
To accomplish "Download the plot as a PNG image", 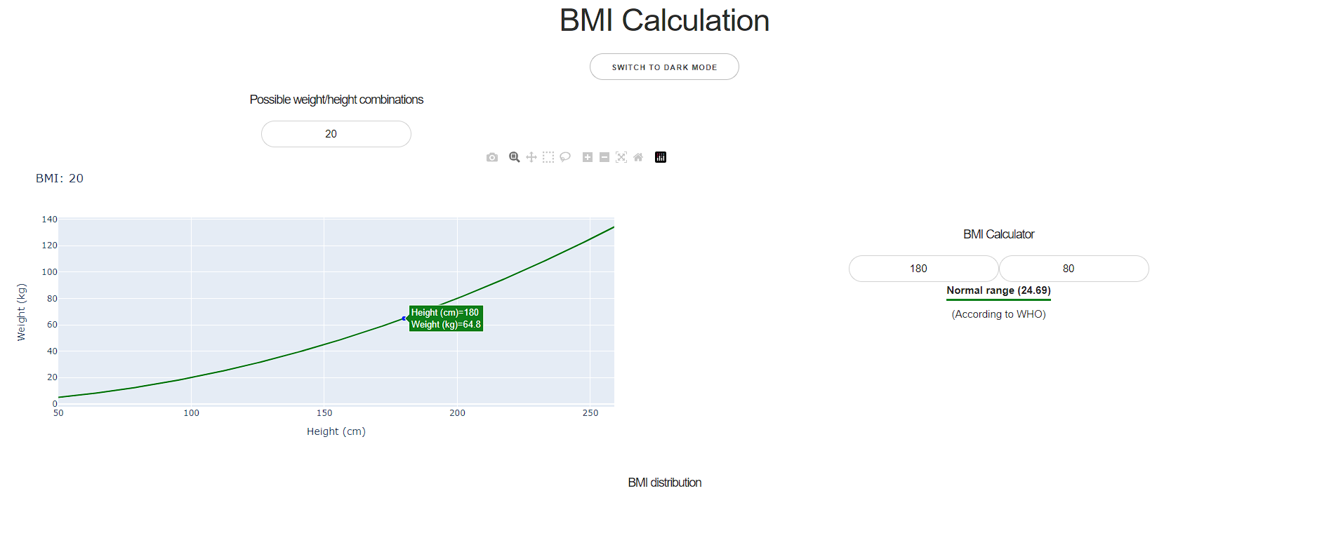I will coord(491,157).
